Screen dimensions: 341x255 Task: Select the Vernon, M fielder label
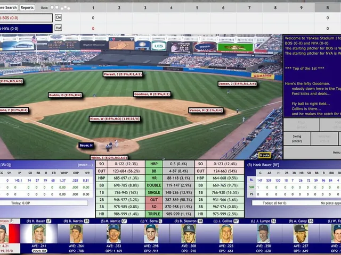click(206, 110)
